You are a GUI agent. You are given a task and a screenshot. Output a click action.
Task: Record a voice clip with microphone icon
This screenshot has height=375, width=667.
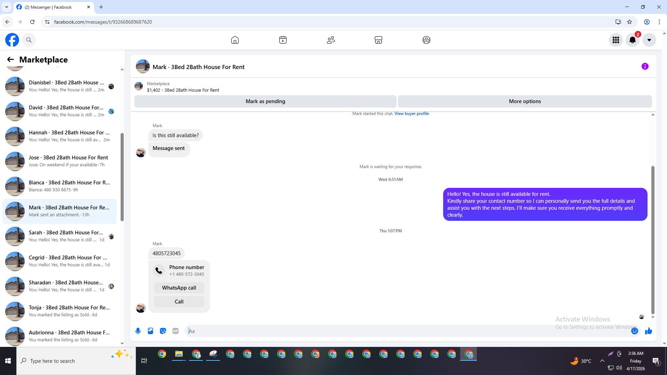pyautogui.click(x=138, y=331)
